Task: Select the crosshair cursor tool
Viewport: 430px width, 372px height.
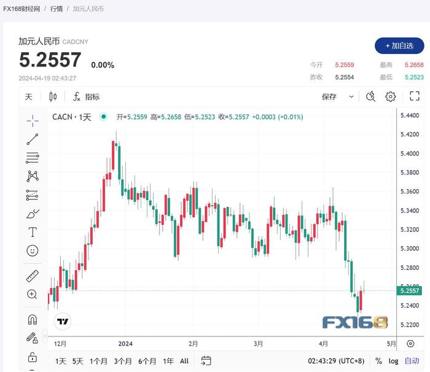Action: [33, 120]
